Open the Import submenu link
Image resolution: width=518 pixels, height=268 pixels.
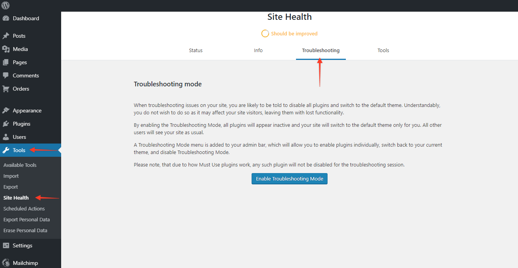tap(11, 176)
